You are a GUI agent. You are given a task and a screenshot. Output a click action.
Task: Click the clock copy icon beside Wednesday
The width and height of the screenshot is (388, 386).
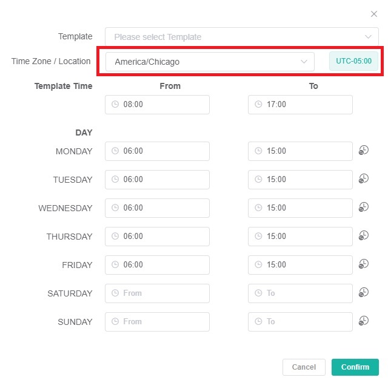[364, 207]
